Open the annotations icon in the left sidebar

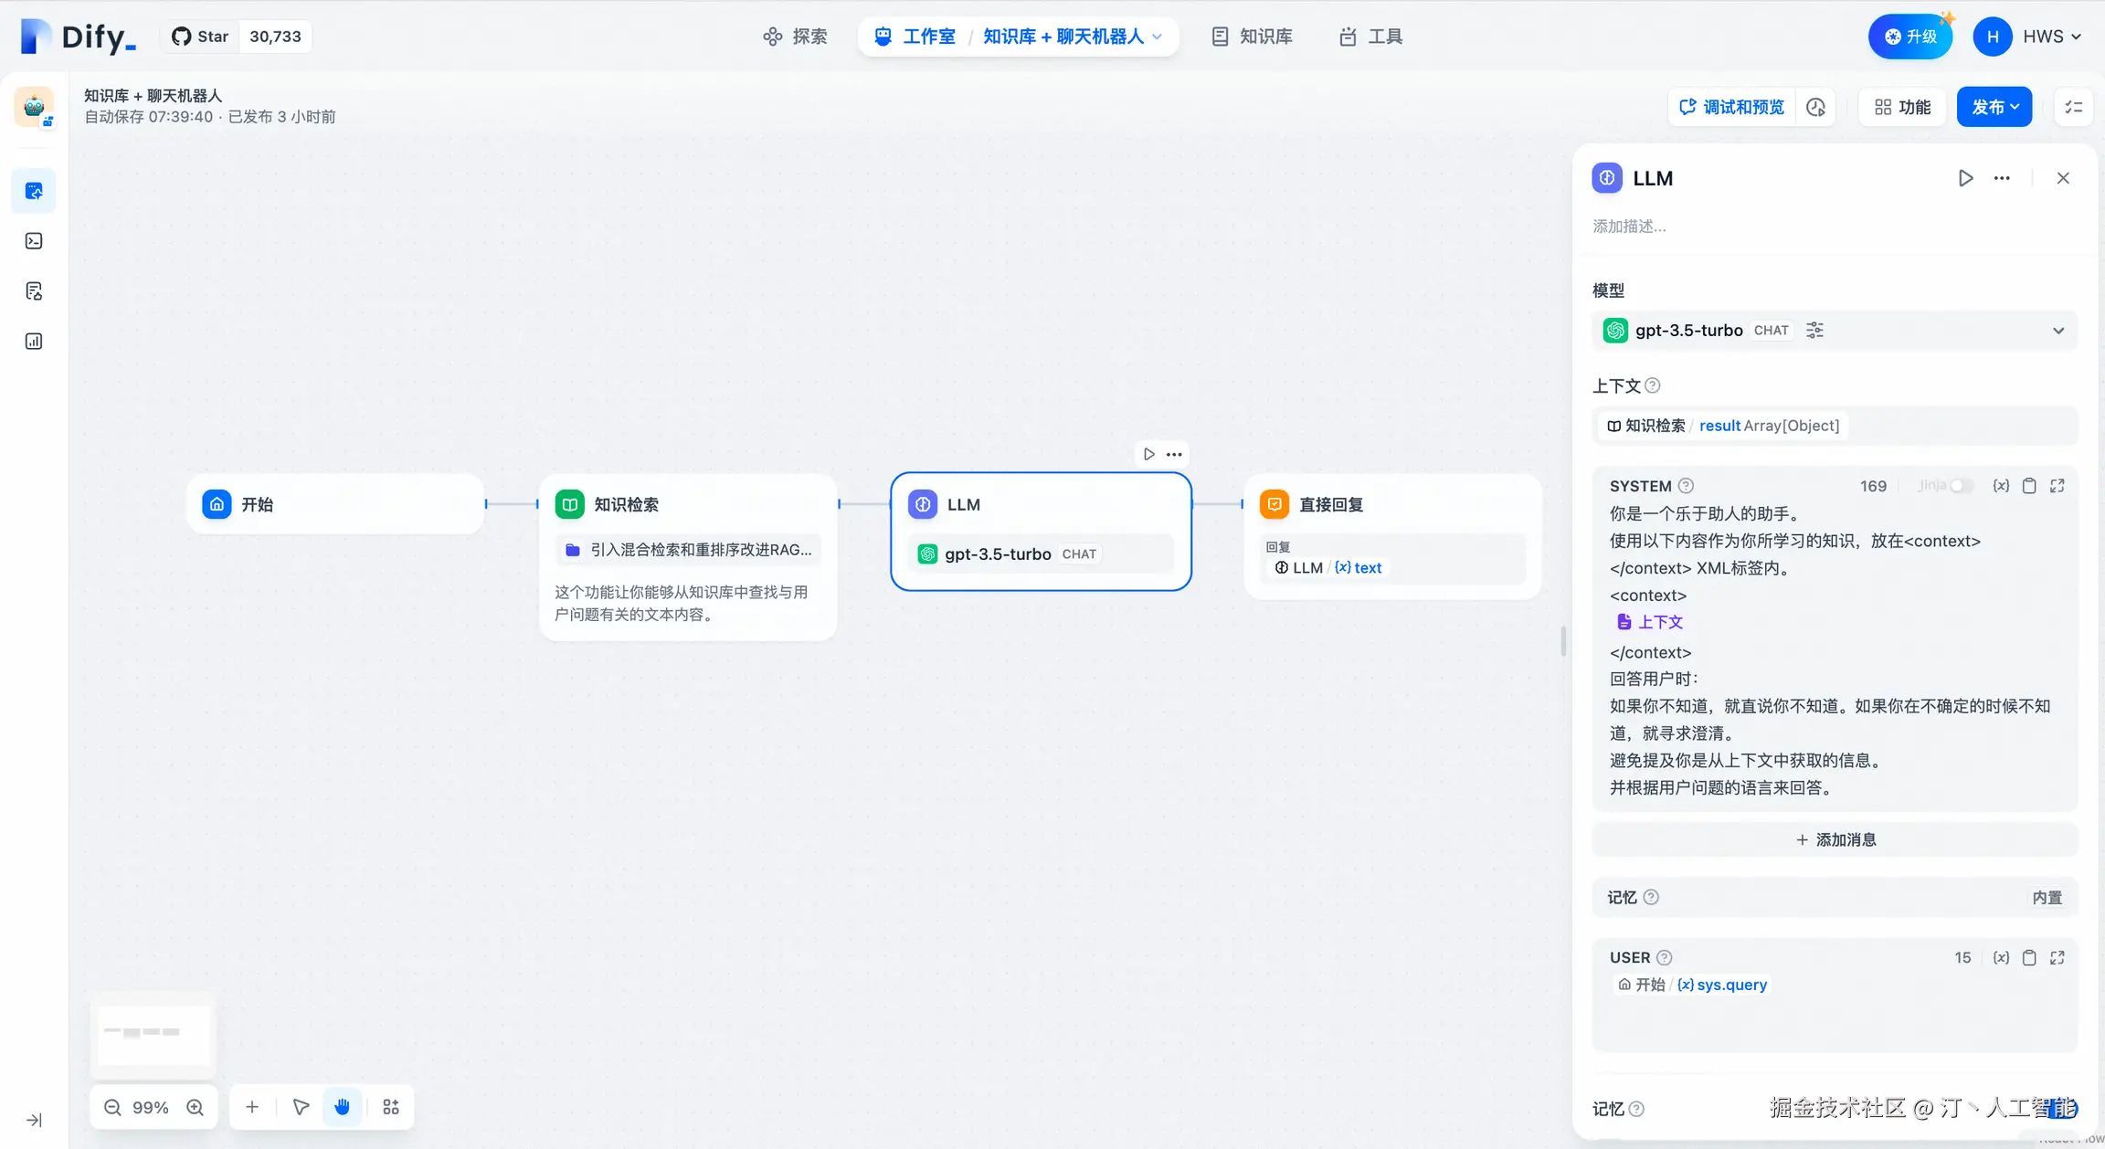point(34,290)
